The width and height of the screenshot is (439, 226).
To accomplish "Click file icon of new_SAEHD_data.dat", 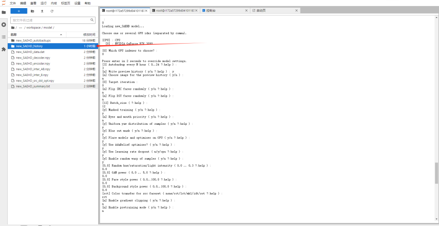I will [12, 52].
